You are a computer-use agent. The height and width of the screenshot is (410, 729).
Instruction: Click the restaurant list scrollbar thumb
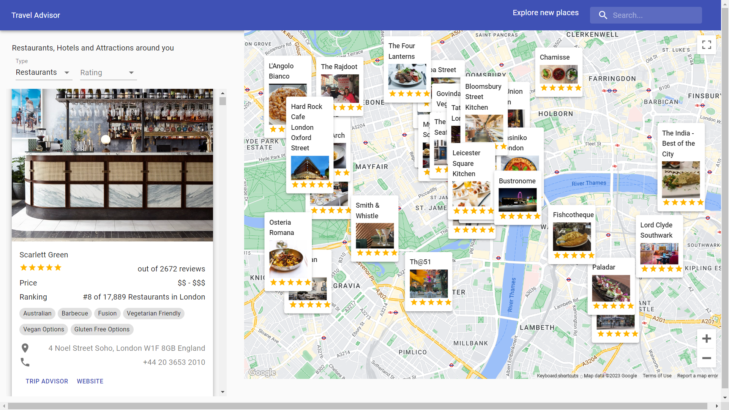223,101
